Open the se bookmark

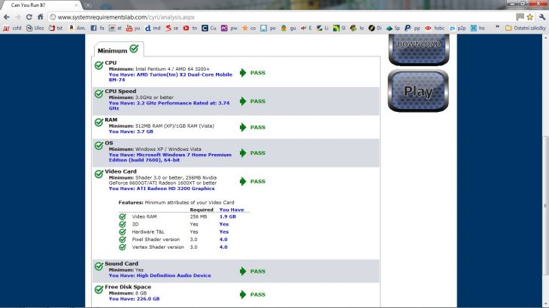pos(172,29)
